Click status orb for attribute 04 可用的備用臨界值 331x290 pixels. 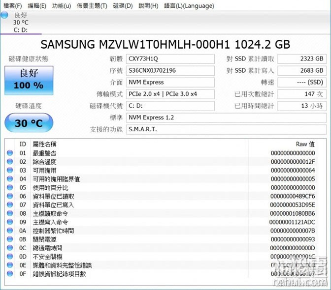[x=10, y=179]
